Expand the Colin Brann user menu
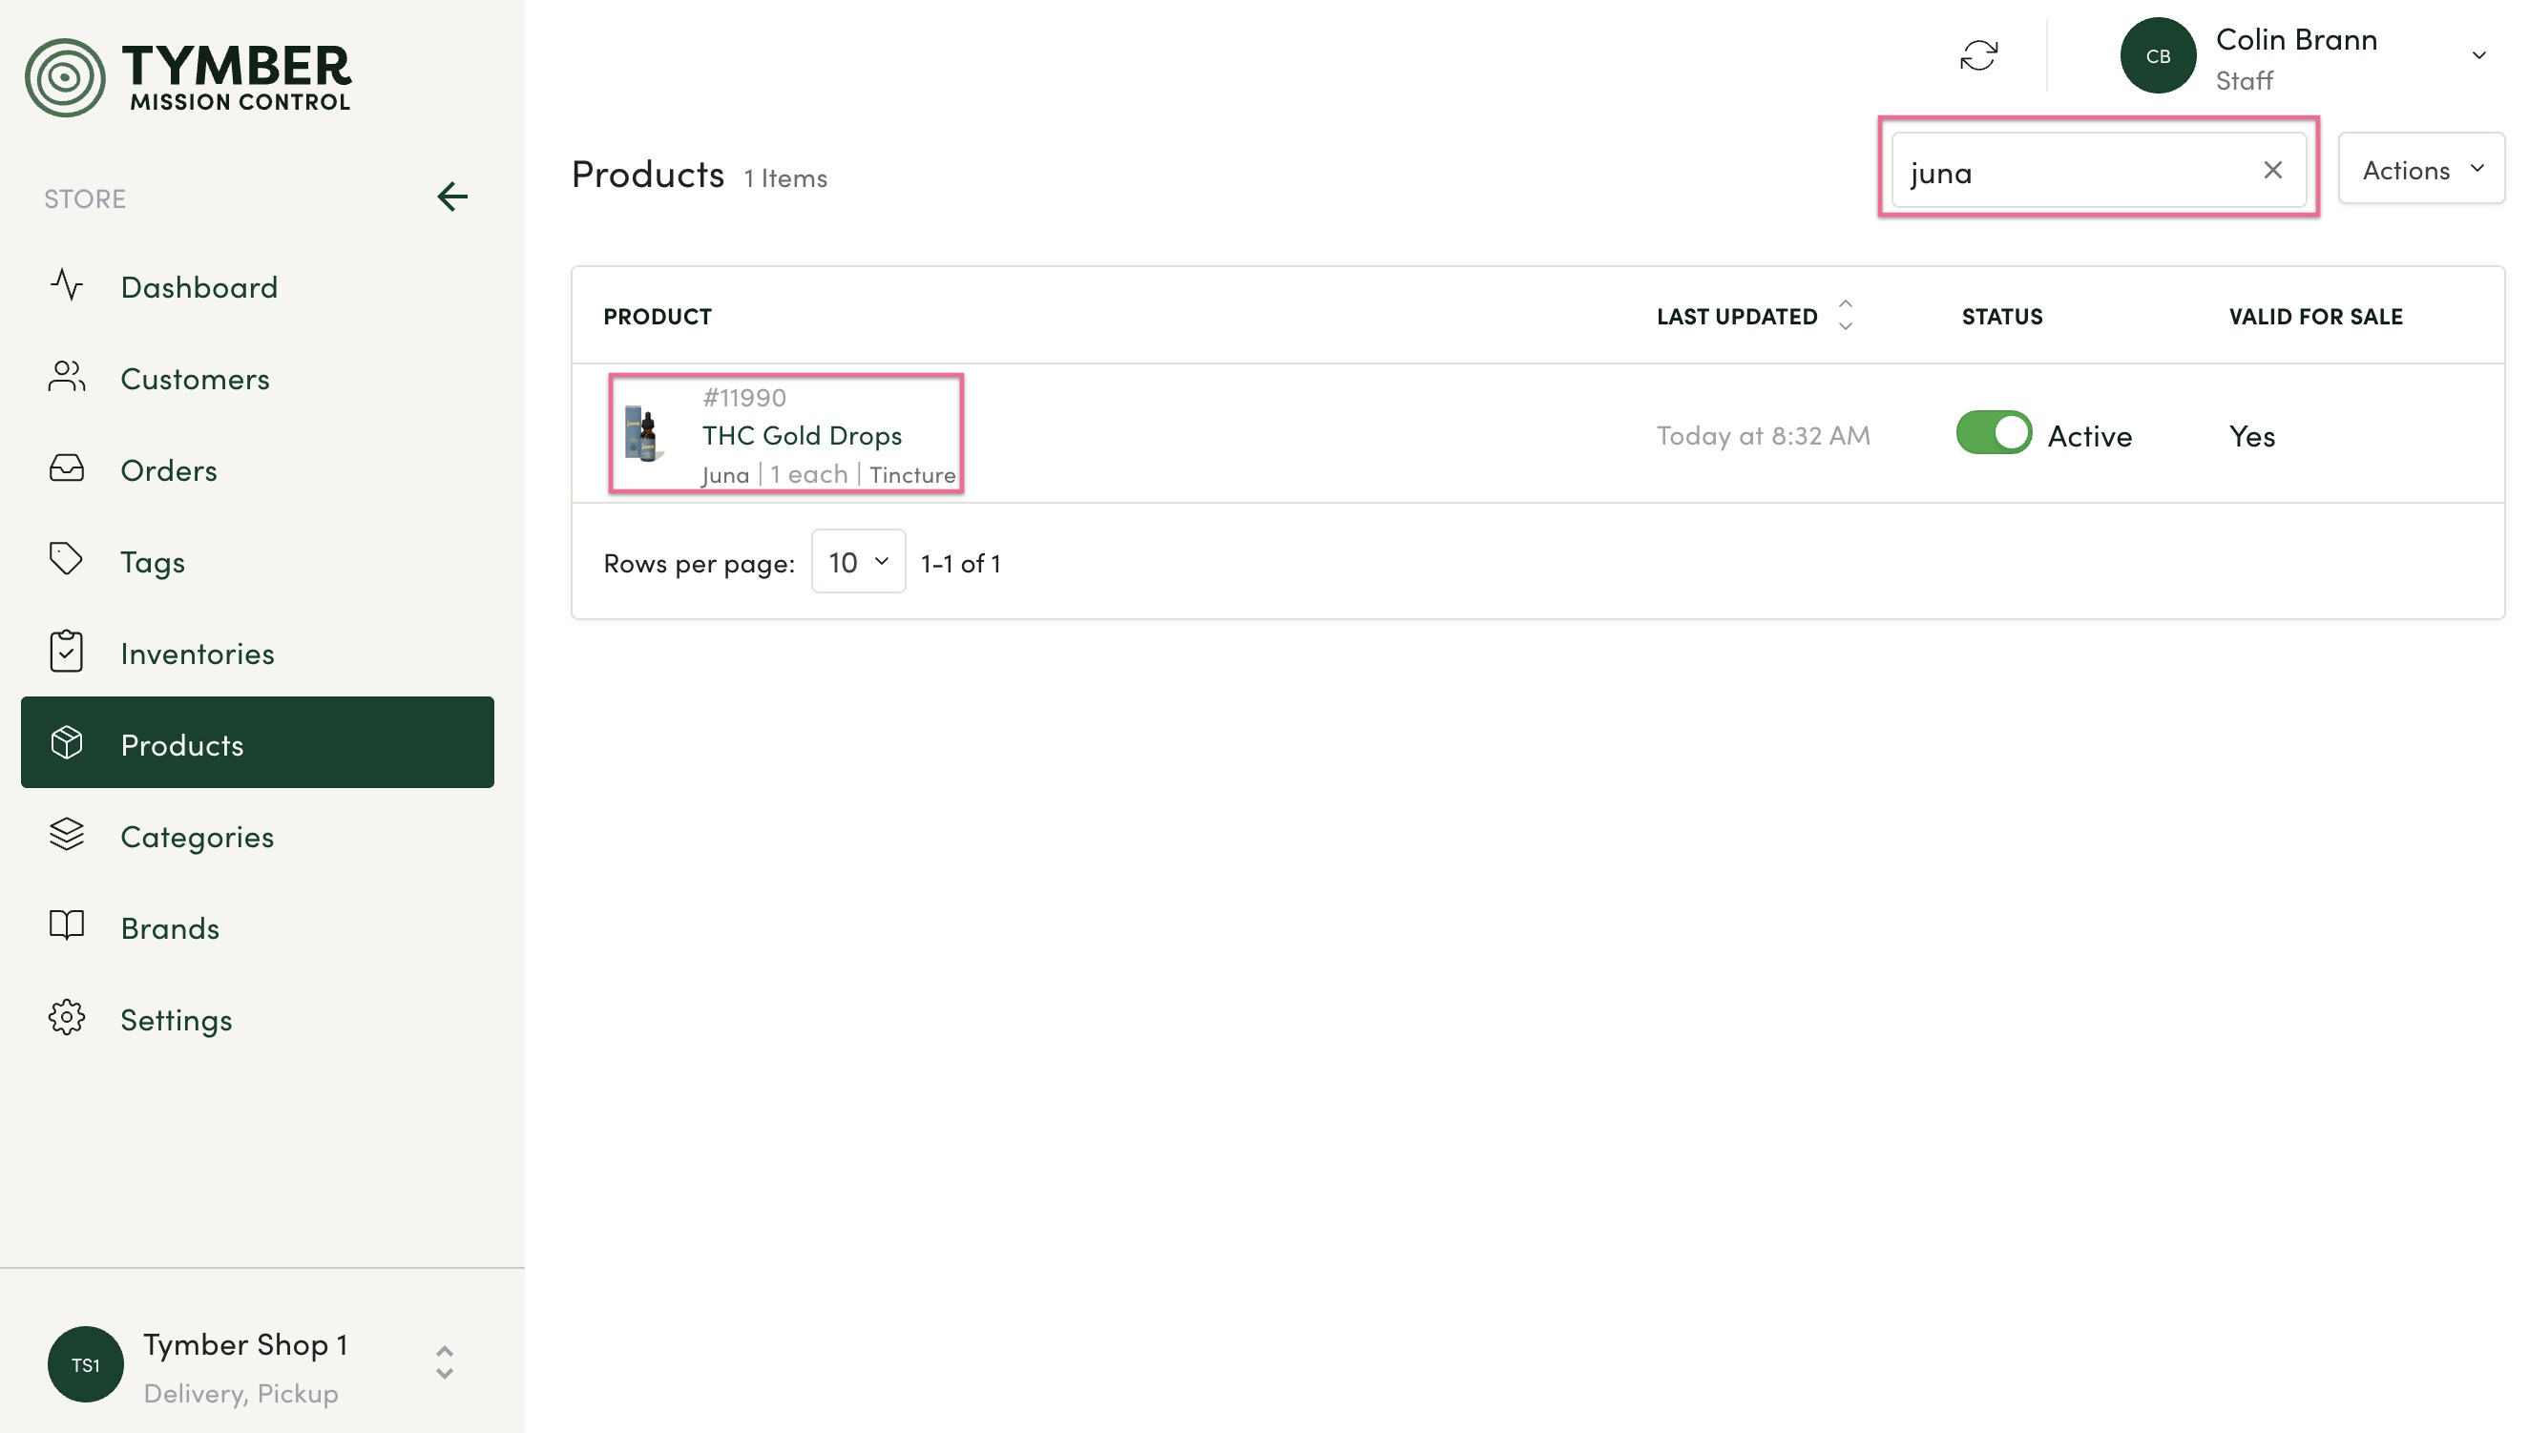 tap(2478, 56)
